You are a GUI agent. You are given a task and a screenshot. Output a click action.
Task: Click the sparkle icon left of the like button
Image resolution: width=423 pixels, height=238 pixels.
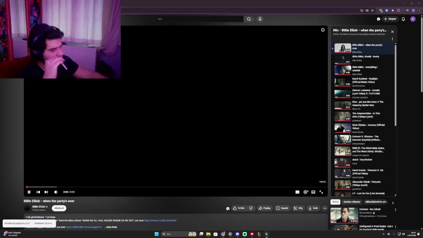[228, 208]
